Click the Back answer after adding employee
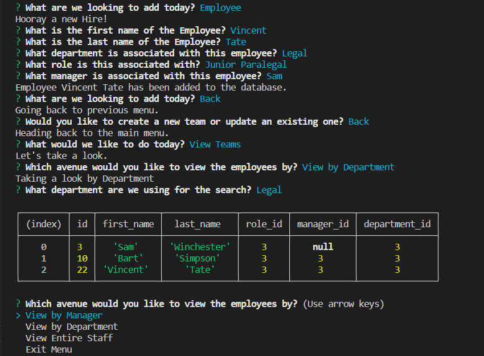Screen dimensions: 484x356 click(x=210, y=99)
